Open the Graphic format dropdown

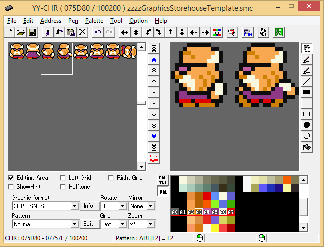point(75,206)
